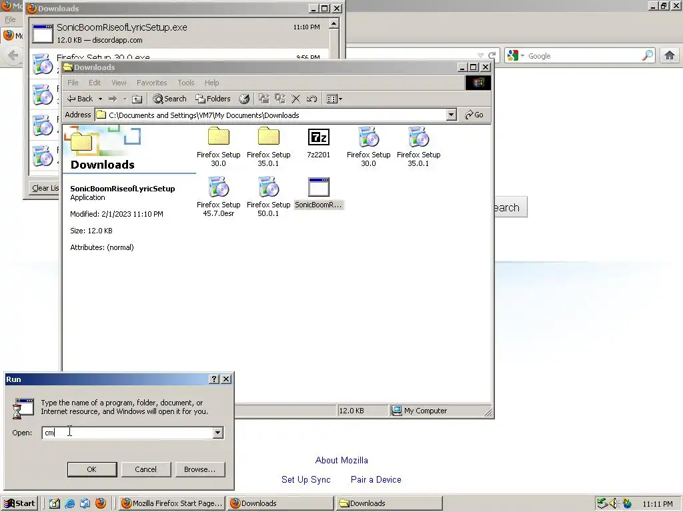This screenshot has width=683, height=512.
Task: Click the Move To icon in Explorer toolbar
Action: coord(264,99)
